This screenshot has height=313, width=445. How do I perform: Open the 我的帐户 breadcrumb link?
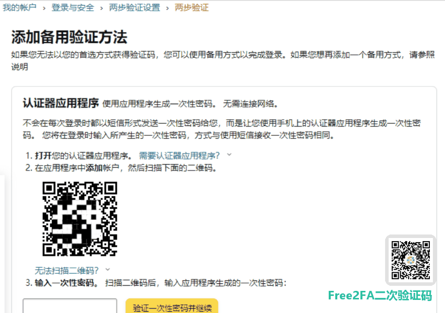click(x=20, y=8)
